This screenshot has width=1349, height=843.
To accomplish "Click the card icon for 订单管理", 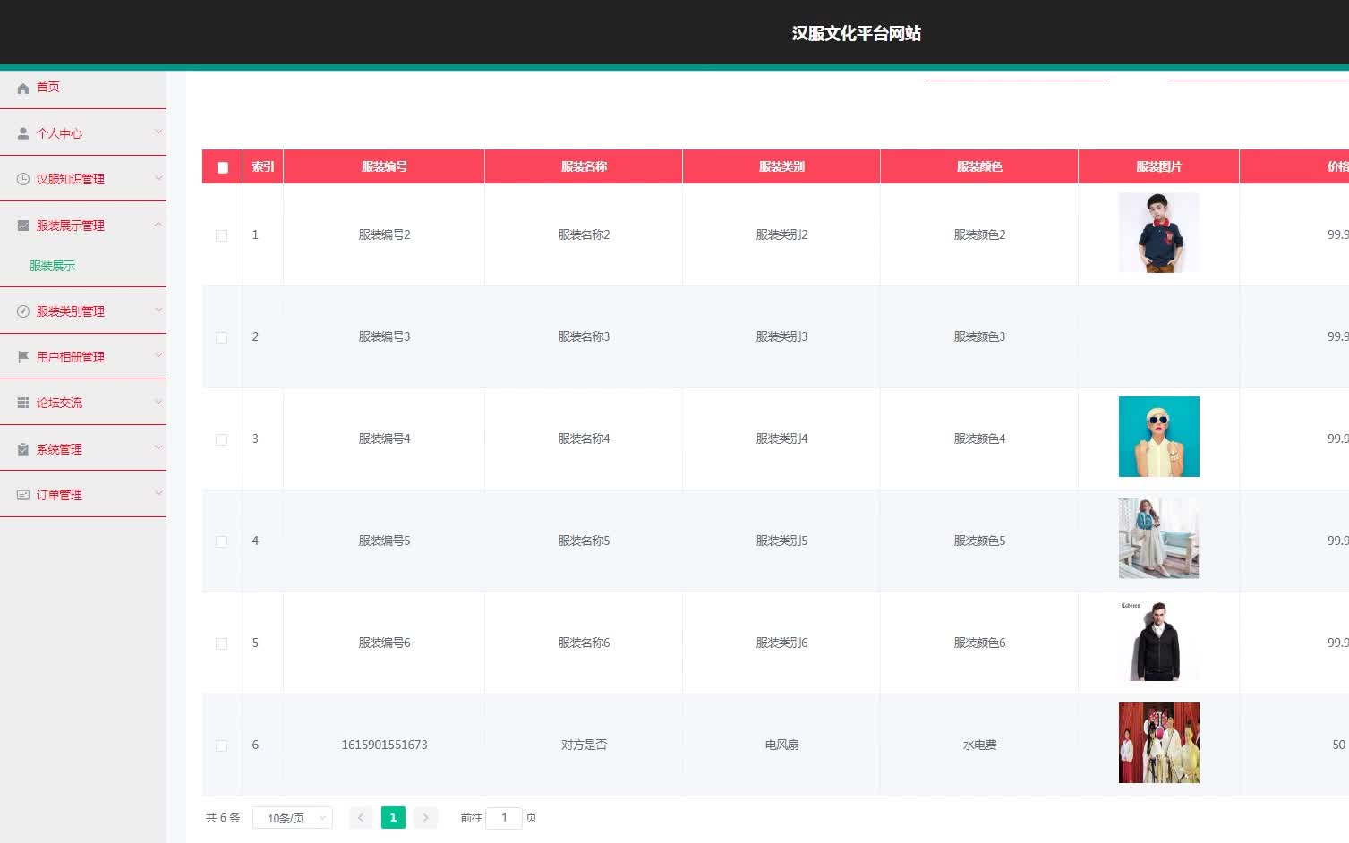I will coord(23,495).
